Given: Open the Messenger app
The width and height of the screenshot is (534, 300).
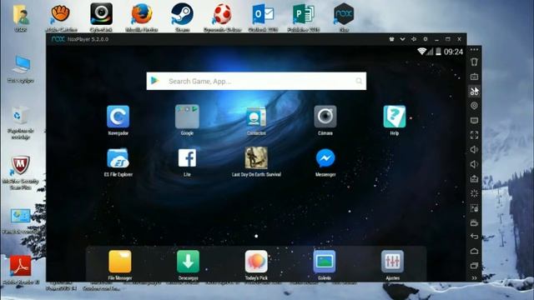Looking at the screenshot, I should (325, 158).
